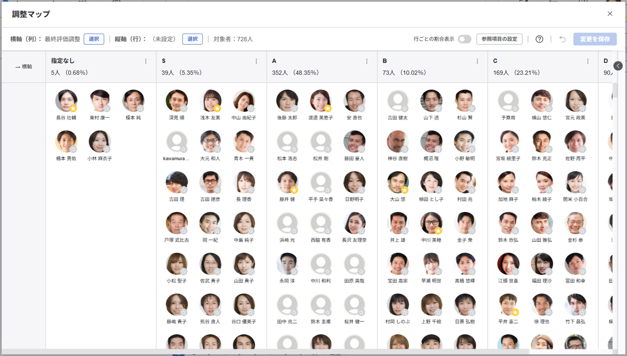Viewport: 627px width, 356px height.
Task: Click star badge on 平井 憲二
Action: click(x=515, y=312)
